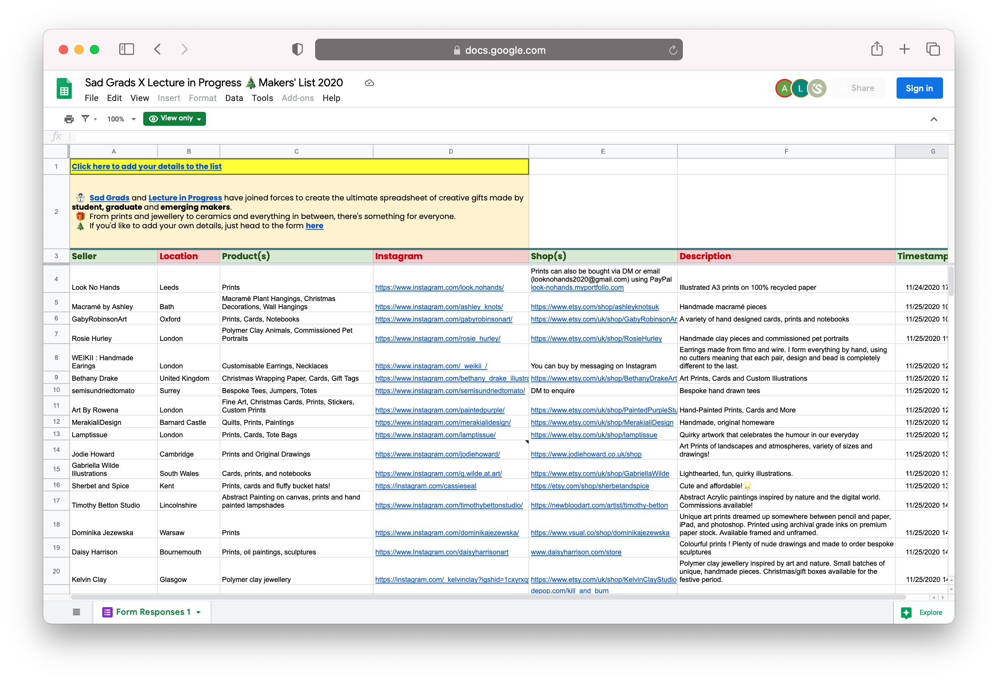Click the third anonymous viewer avatar
The height and width of the screenshot is (681, 998).
(x=817, y=88)
